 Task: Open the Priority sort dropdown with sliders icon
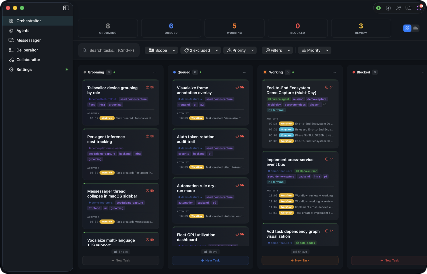click(x=315, y=50)
